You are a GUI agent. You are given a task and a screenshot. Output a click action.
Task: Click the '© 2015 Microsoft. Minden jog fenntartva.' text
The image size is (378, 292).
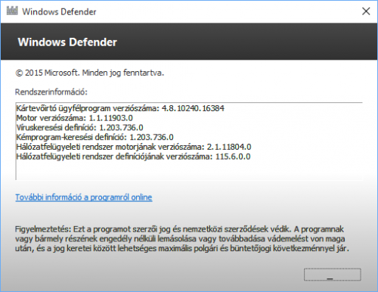tap(90, 73)
